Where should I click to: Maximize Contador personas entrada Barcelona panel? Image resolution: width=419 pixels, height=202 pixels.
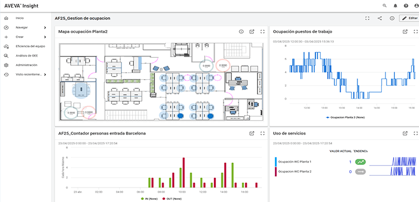[262, 134]
